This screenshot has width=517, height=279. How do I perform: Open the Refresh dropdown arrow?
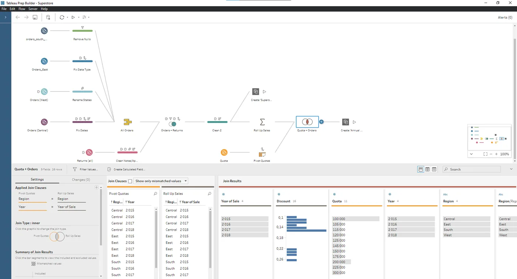67,17
